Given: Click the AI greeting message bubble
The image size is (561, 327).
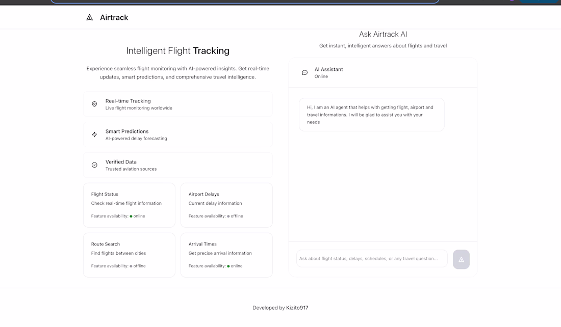Looking at the screenshot, I should click(x=371, y=115).
